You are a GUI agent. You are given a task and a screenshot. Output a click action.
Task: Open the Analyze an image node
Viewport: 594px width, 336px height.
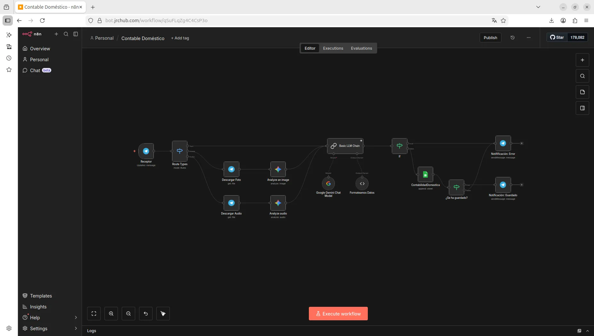[278, 169]
